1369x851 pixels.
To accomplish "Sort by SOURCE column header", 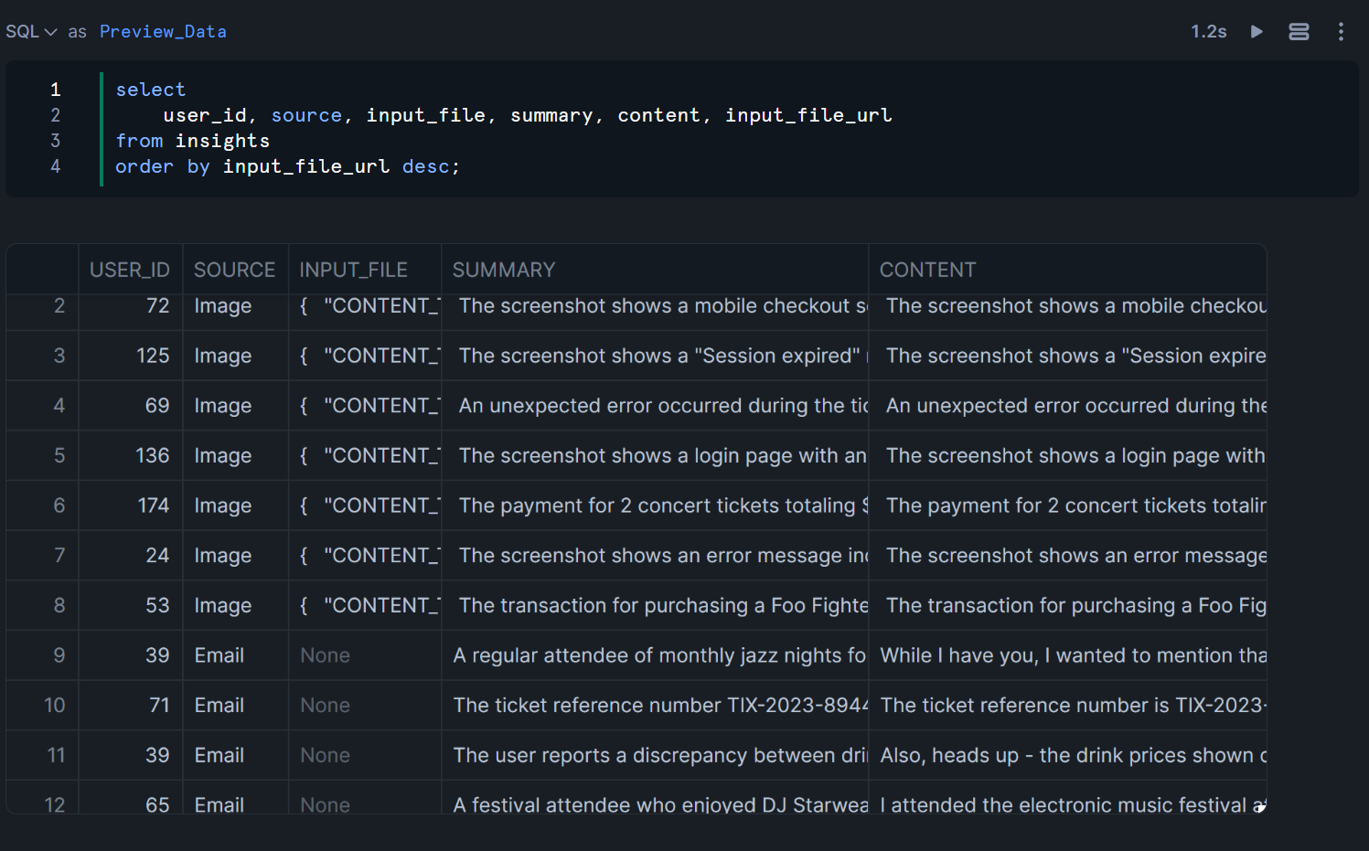I will click(235, 270).
